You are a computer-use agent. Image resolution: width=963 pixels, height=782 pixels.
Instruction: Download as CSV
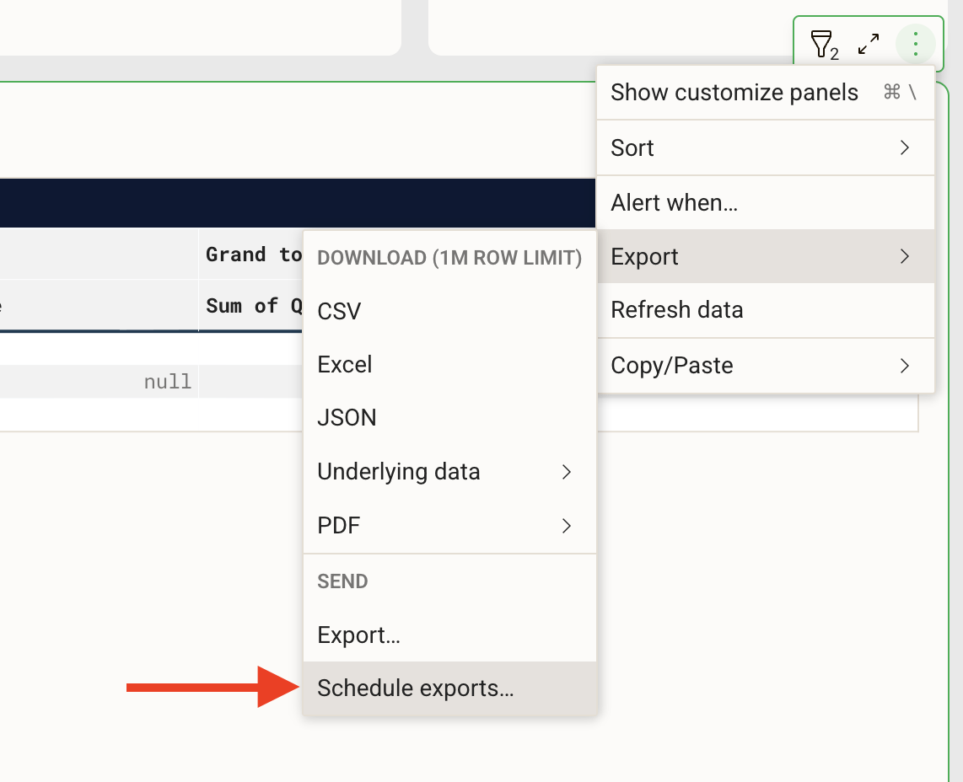pyautogui.click(x=449, y=311)
